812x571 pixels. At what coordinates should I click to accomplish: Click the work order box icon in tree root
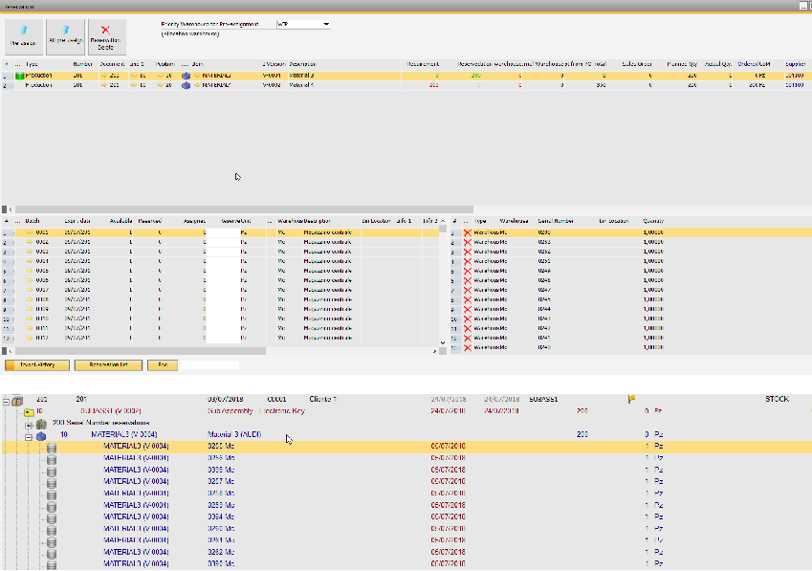click(x=17, y=400)
